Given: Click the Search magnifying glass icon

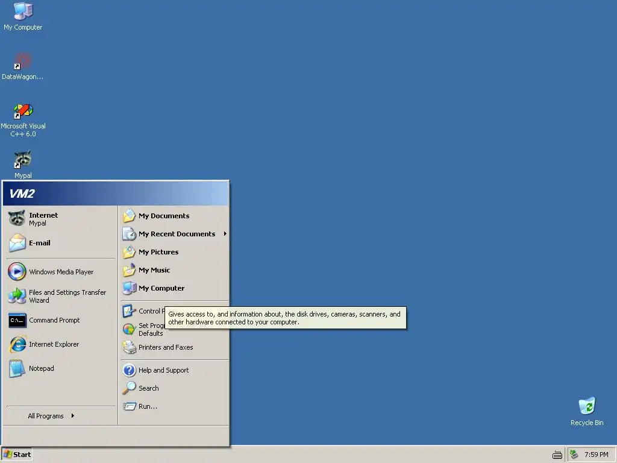Looking at the screenshot, I should tap(129, 388).
